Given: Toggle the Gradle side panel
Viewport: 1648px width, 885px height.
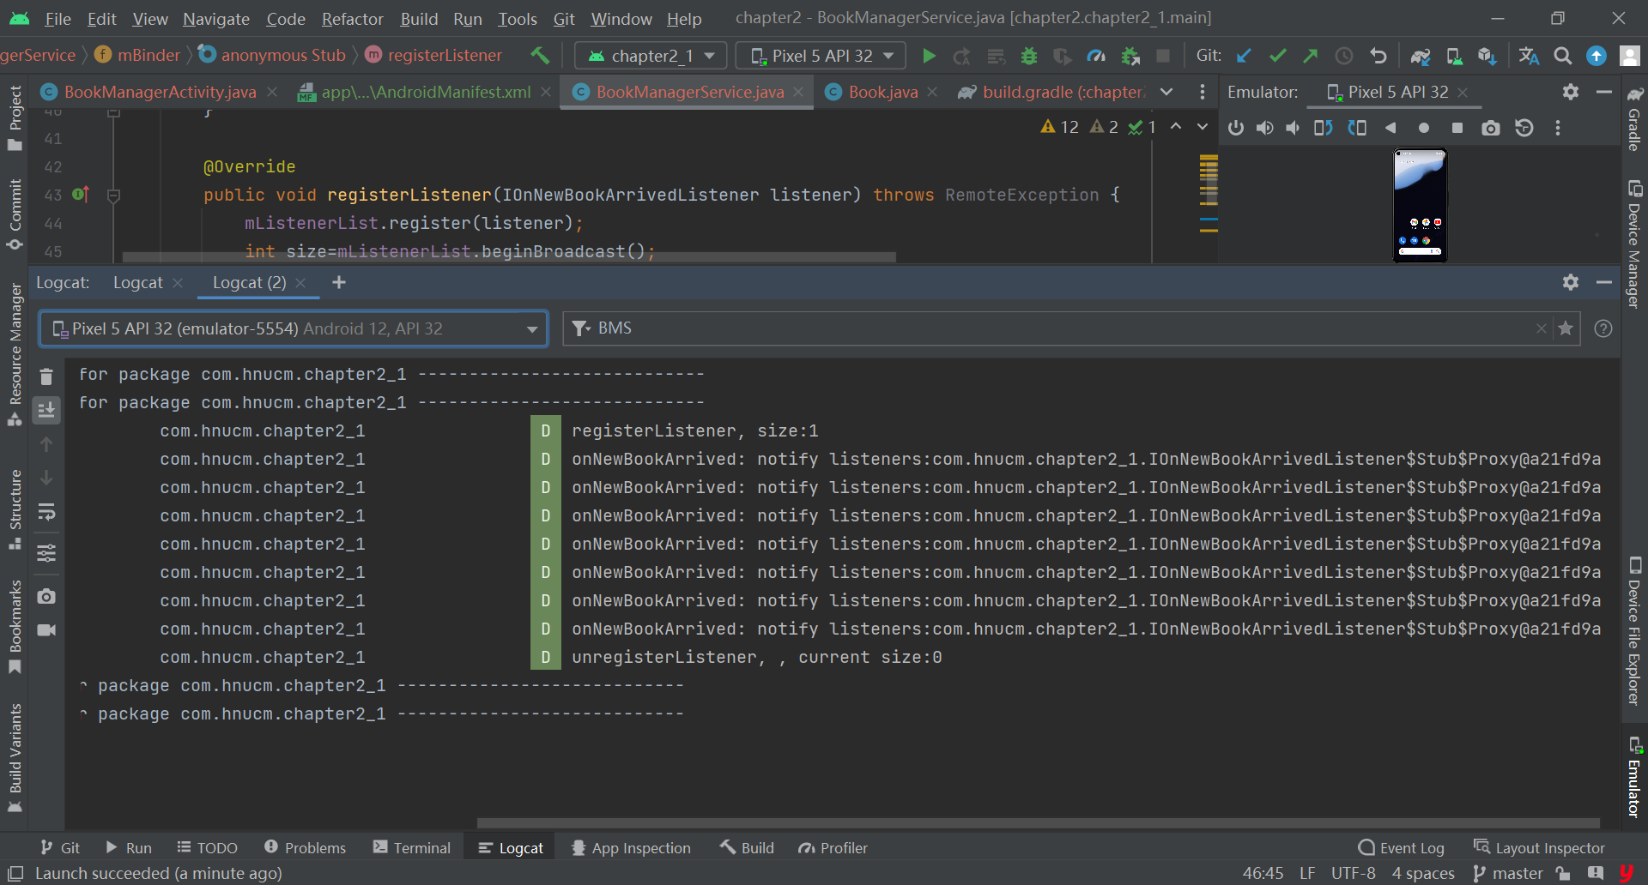Looking at the screenshot, I should point(1635,119).
